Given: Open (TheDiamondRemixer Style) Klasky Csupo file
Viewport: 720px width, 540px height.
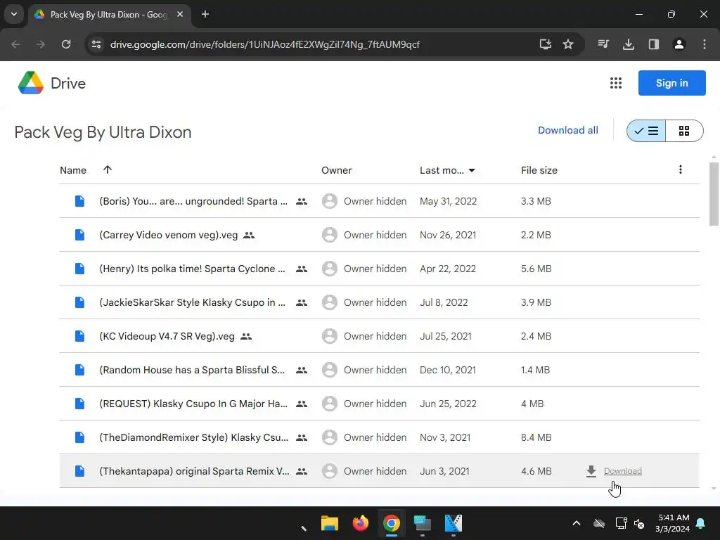Looking at the screenshot, I should tap(194, 437).
